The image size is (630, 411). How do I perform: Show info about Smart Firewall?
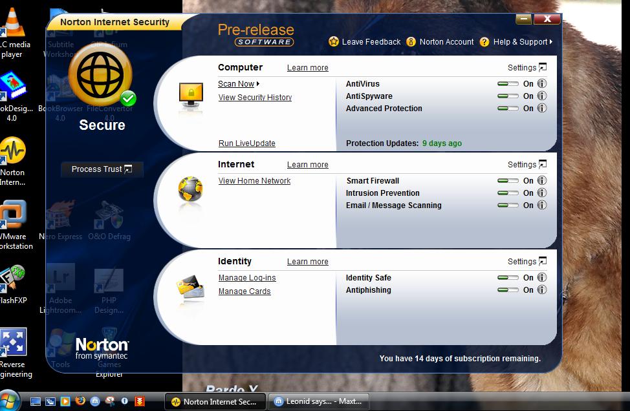click(x=542, y=180)
